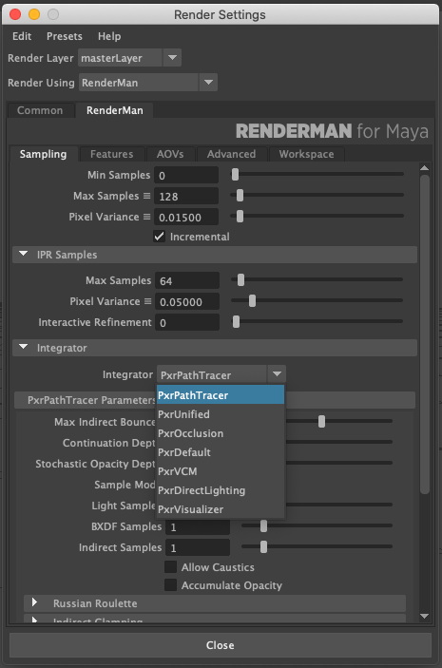The image size is (442, 668).
Task: Open the Render Layer dropdown arrow
Action: [172, 58]
